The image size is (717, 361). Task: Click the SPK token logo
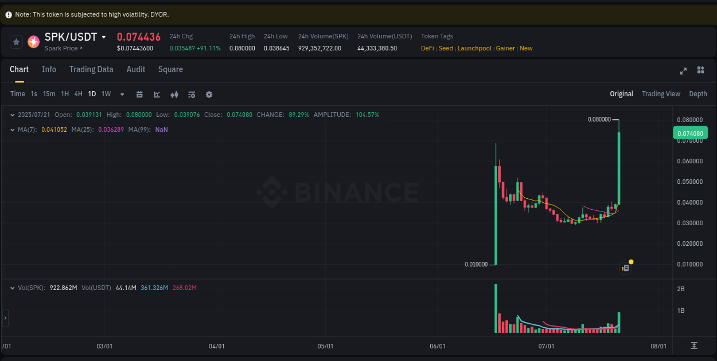pos(33,42)
